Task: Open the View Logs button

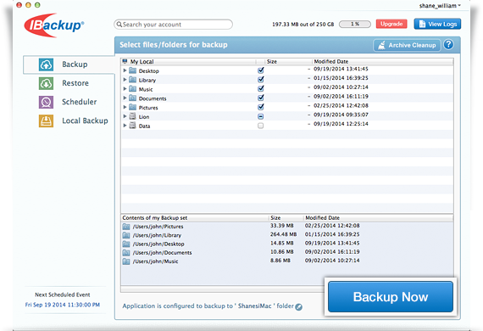Action: click(x=437, y=24)
